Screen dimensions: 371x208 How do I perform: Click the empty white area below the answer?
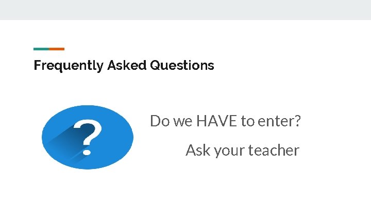tap(242, 185)
